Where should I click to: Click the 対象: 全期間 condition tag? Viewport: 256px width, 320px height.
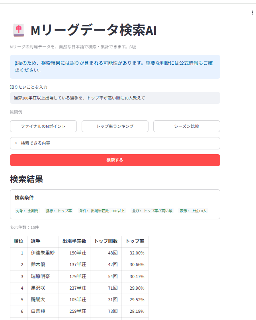click(27, 211)
